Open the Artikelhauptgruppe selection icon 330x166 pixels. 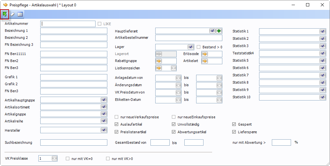tap(104, 100)
